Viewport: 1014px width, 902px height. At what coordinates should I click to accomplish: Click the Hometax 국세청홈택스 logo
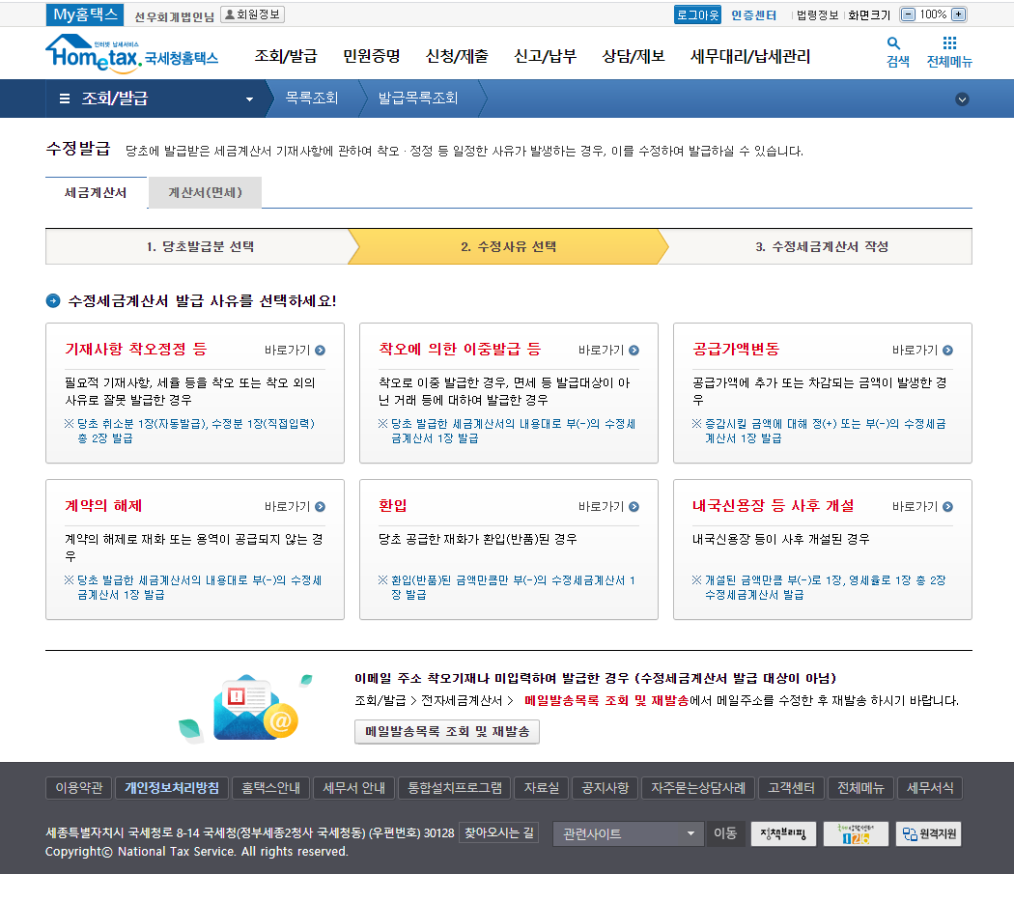[132, 53]
